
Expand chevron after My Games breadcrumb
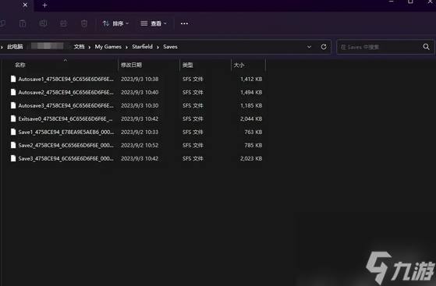pyautogui.click(x=126, y=48)
